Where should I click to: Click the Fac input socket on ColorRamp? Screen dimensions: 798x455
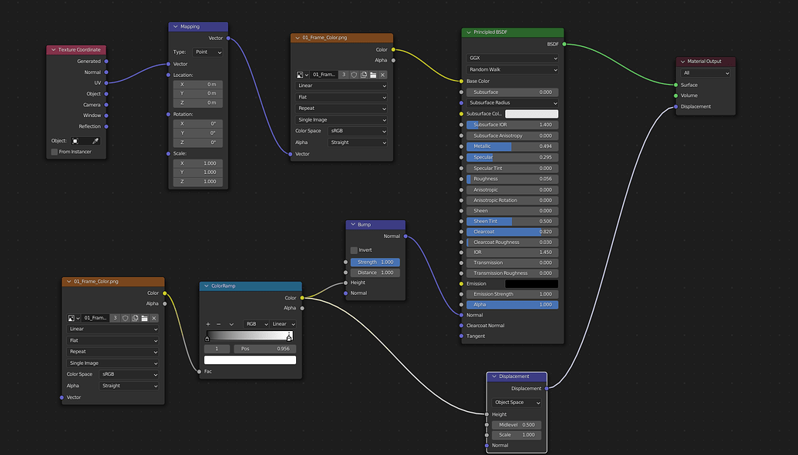[x=200, y=372]
